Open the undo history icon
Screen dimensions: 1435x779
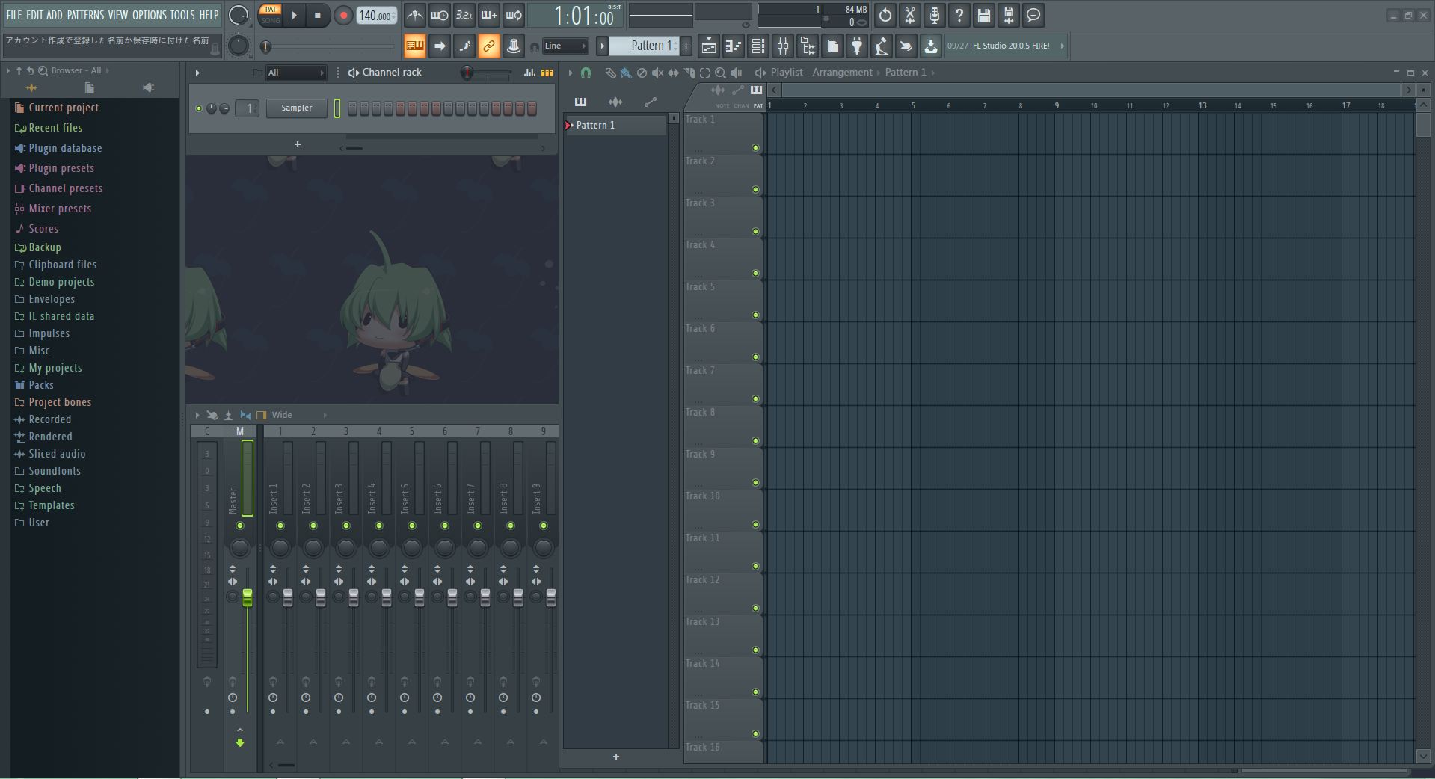[x=885, y=15]
